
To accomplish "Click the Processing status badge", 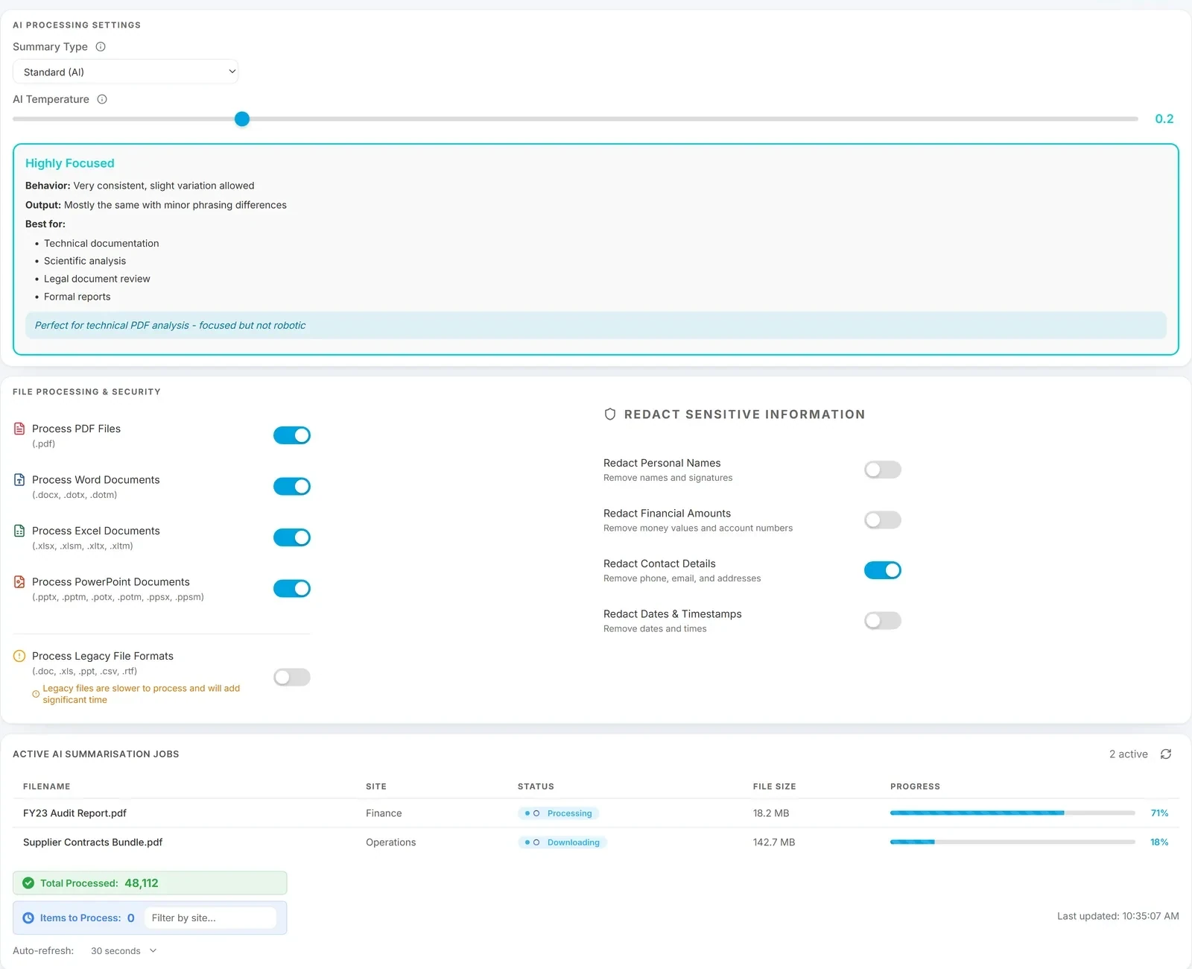I will (559, 813).
